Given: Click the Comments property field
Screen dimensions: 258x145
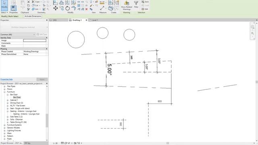Looking at the screenshot, I should (35, 43).
